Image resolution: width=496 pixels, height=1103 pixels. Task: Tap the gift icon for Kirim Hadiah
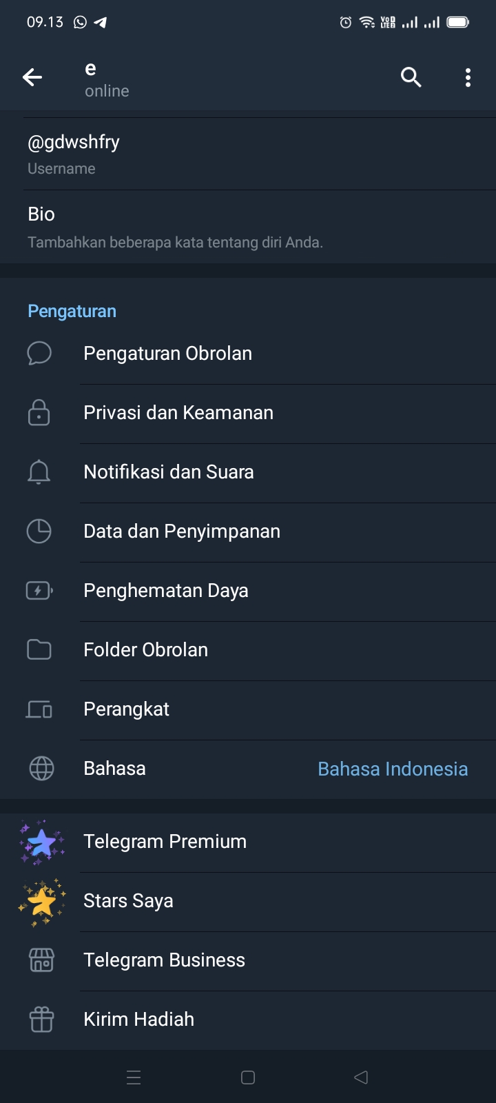(x=41, y=1019)
